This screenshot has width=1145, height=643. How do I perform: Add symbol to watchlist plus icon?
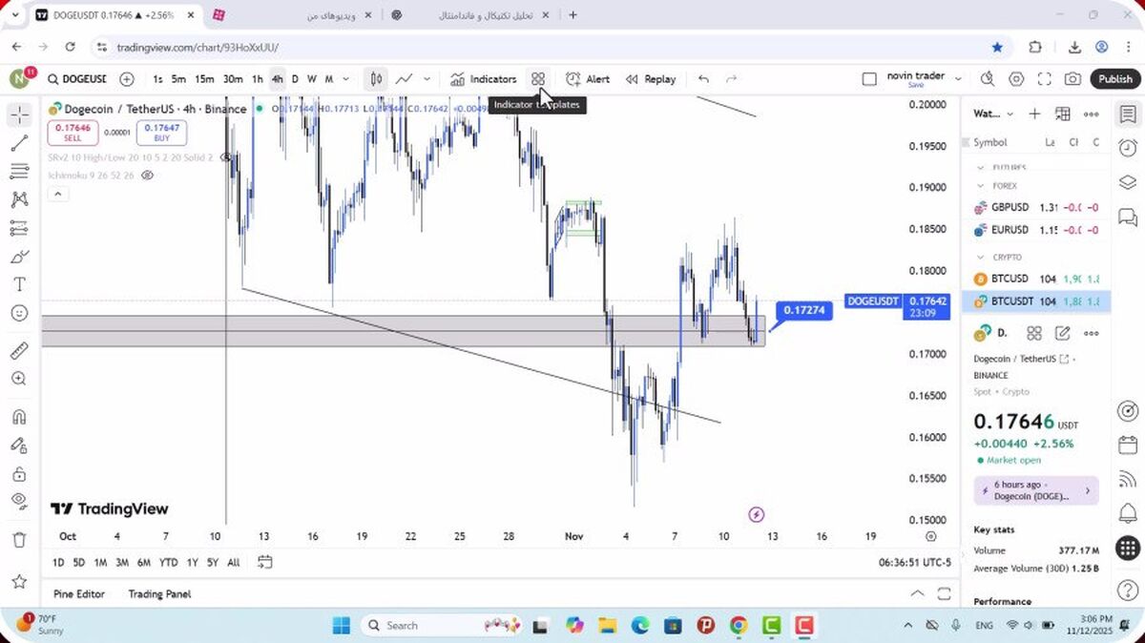1034,114
